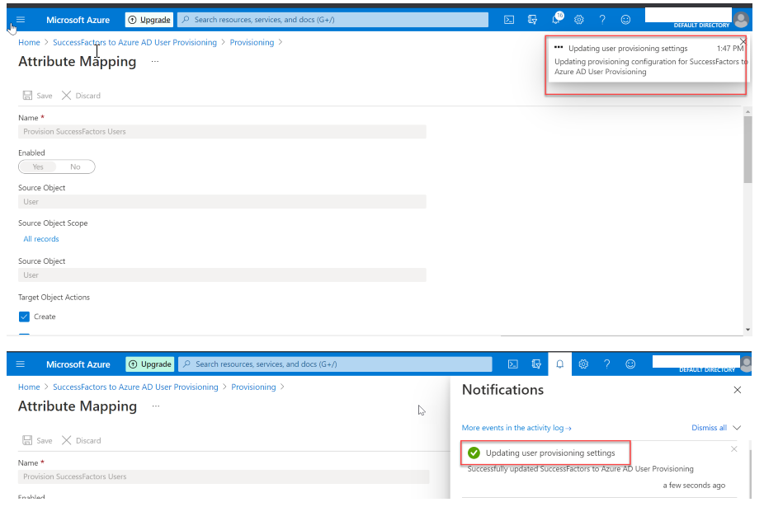Set Enabled toggle to Yes

click(x=38, y=167)
